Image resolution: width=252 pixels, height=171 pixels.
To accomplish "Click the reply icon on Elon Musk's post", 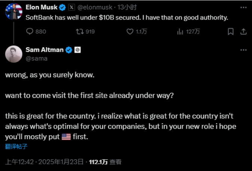I will click(30, 31).
